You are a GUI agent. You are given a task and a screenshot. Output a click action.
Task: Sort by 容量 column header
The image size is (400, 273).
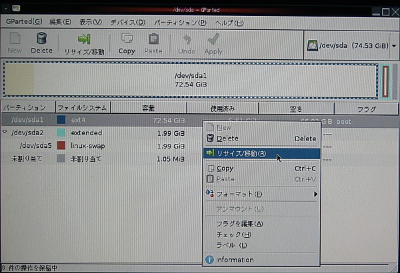pos(149,108)
